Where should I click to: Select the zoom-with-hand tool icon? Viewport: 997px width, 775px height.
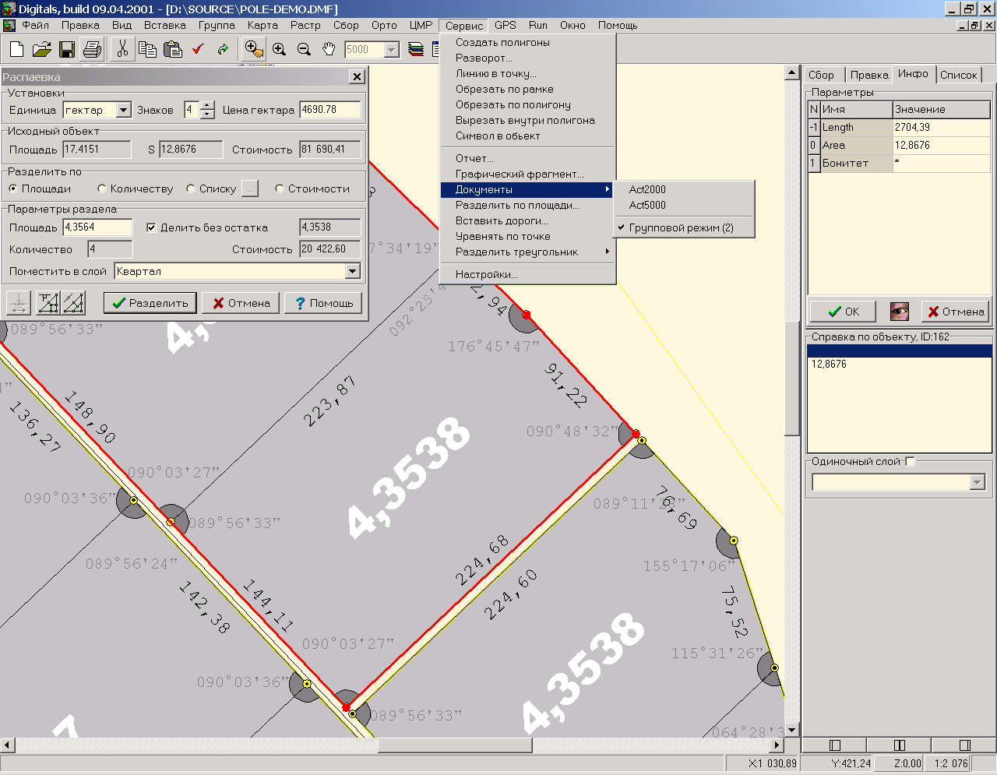[x=254, y=49]
